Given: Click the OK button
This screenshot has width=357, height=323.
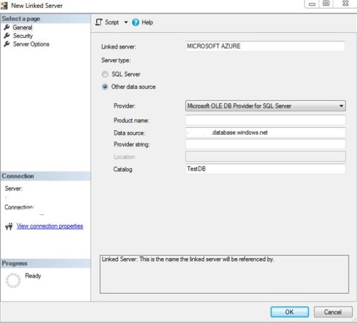Looking at the screenshot, I should (x=290, y=312).
